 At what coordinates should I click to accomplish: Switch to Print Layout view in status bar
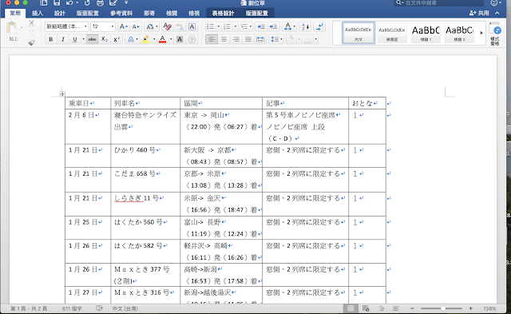tap(351, 308)
